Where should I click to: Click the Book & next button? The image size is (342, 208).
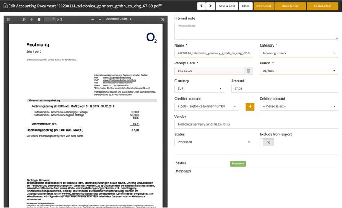pos(290,6)
